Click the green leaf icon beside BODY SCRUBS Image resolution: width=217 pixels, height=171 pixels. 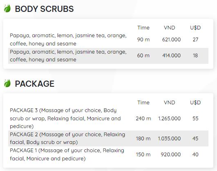pyautogui.click(x=7, y=9)
